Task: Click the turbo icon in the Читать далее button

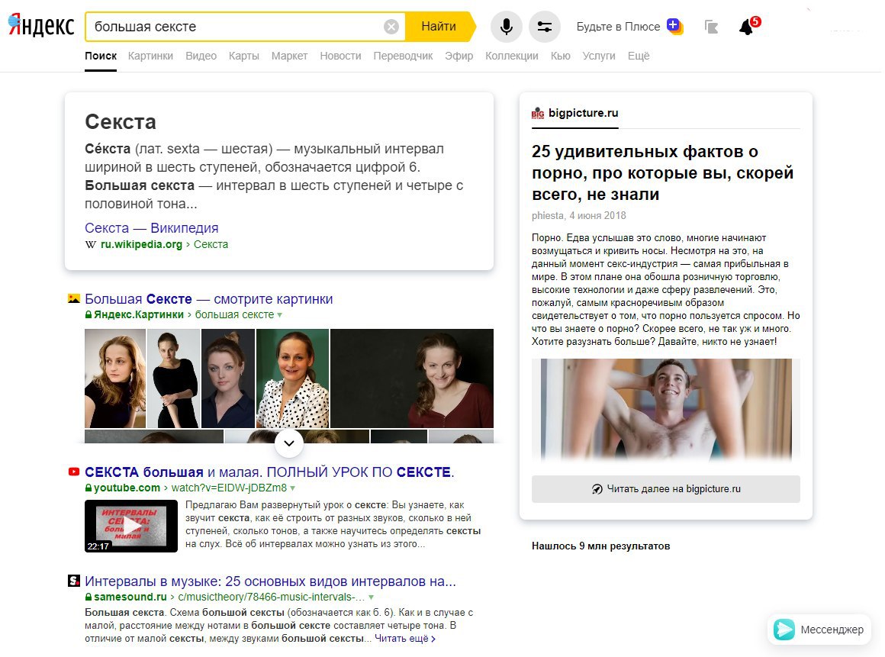Action: coord(597,489)
